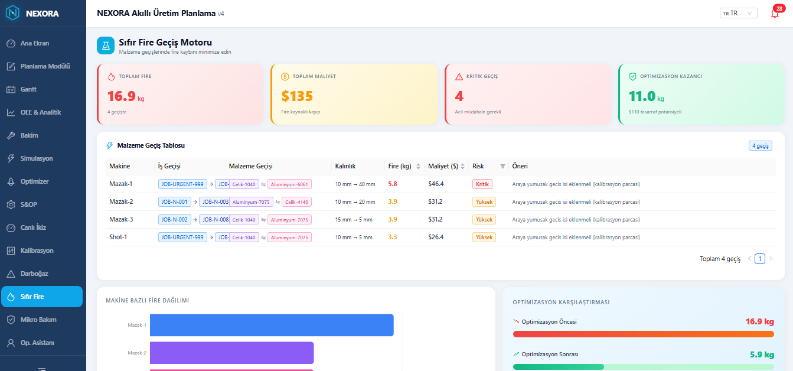Click the S&OP gear icon
The image size is (793, 371).
[x=11, y=204]
